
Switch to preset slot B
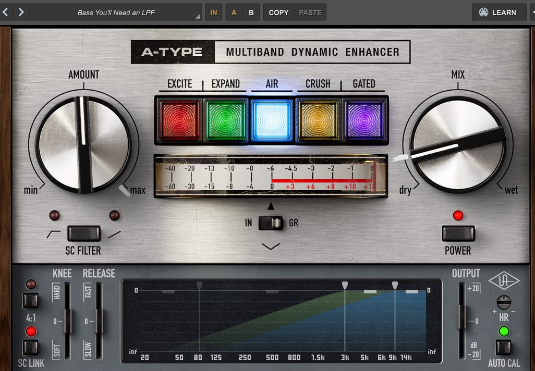pyautogui.click(x=251, y=13)
